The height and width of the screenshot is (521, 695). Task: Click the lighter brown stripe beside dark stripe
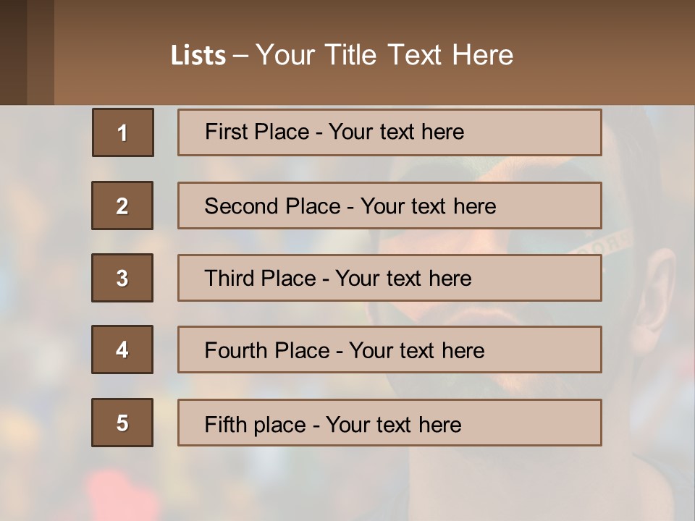[41, 52]
